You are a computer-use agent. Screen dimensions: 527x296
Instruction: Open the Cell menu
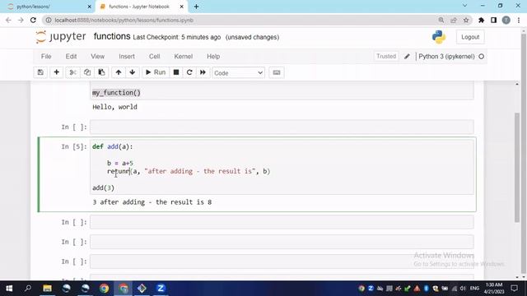154,57
